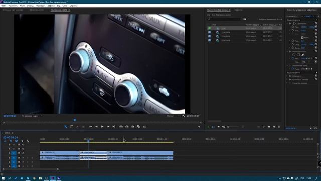Click the timeline timecode 00:00:09:24
Viewport: 321px width, 181px height.
click(x=11, y=137)
